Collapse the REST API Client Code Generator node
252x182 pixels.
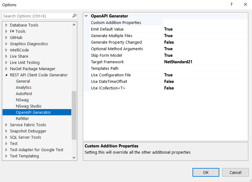tap(6, 75)
